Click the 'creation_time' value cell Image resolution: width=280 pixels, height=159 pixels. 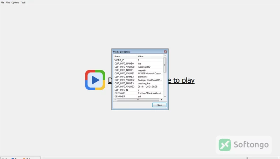(x=144, y=83)
